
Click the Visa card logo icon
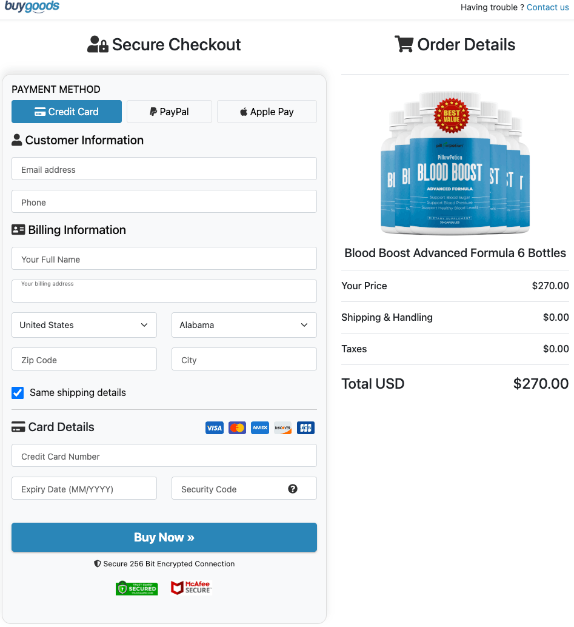[214, 428]
